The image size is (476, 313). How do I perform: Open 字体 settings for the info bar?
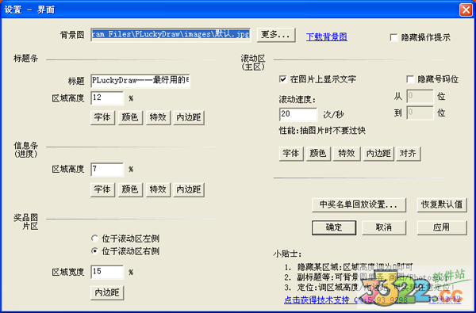(x=102, y=189)
